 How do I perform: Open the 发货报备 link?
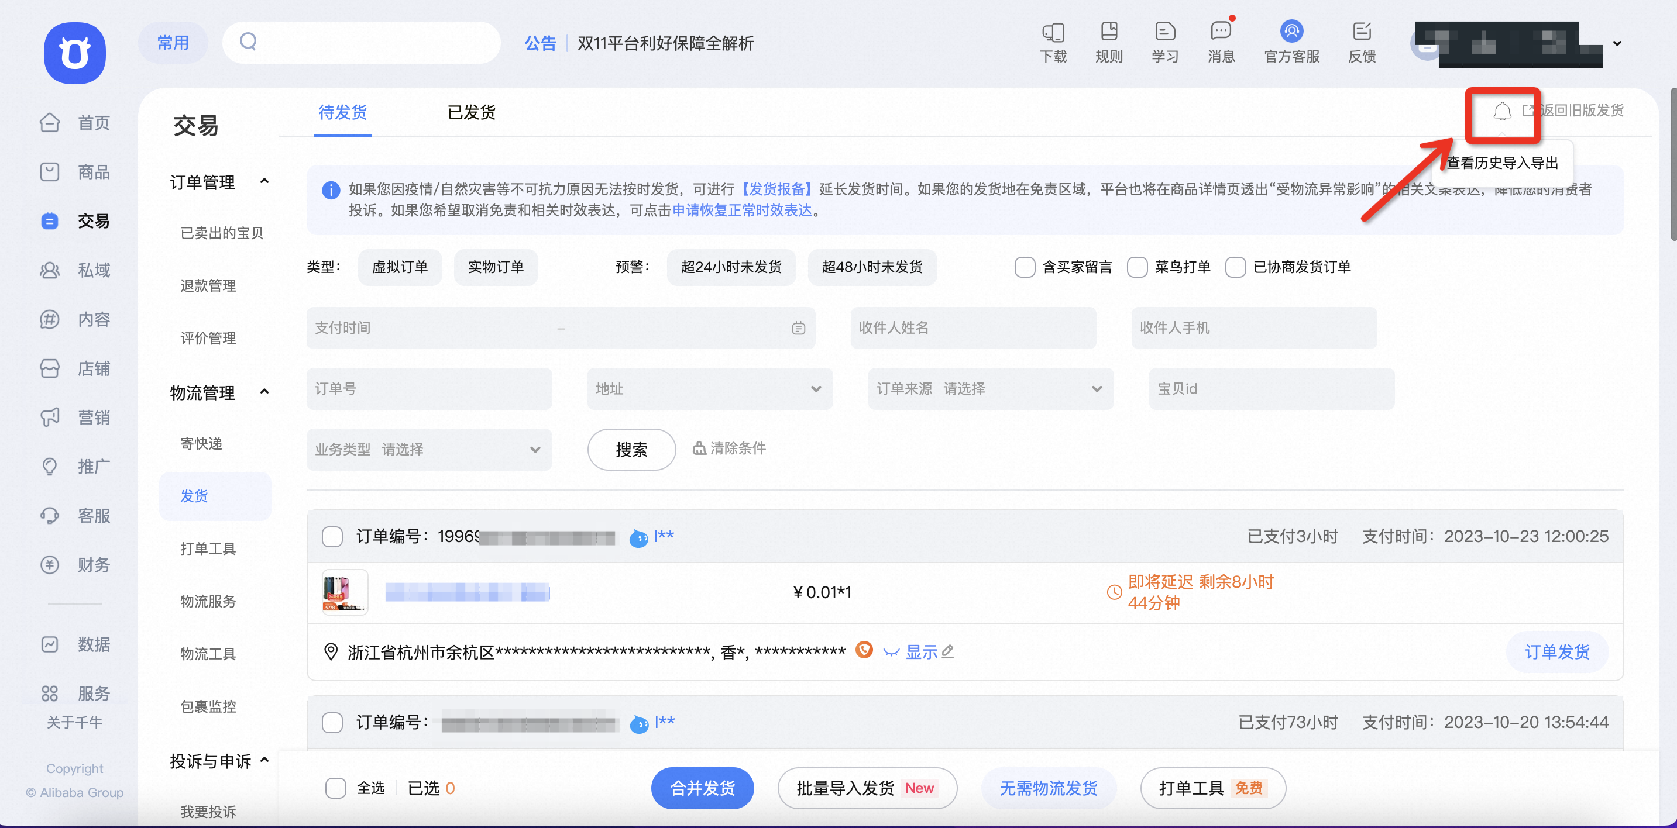(x=776, y=189)
